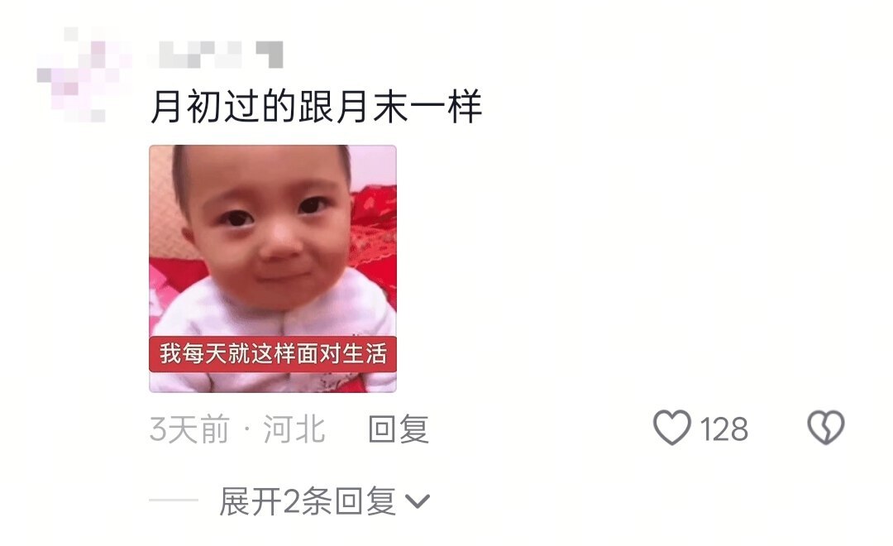Screen dimensions: 893x546
Task: Click the 河北 location label
Action: pos(294,429)
